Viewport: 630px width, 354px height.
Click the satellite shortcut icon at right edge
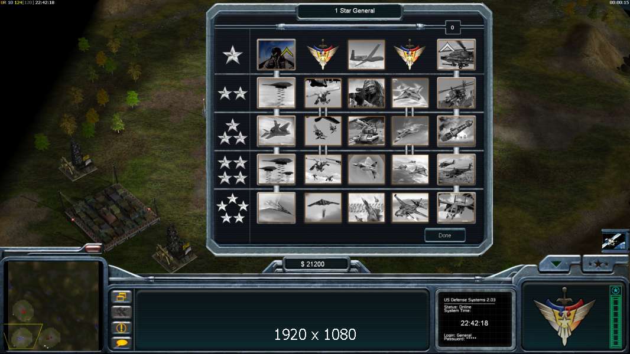pyautogui.click(x=614, y=241)
